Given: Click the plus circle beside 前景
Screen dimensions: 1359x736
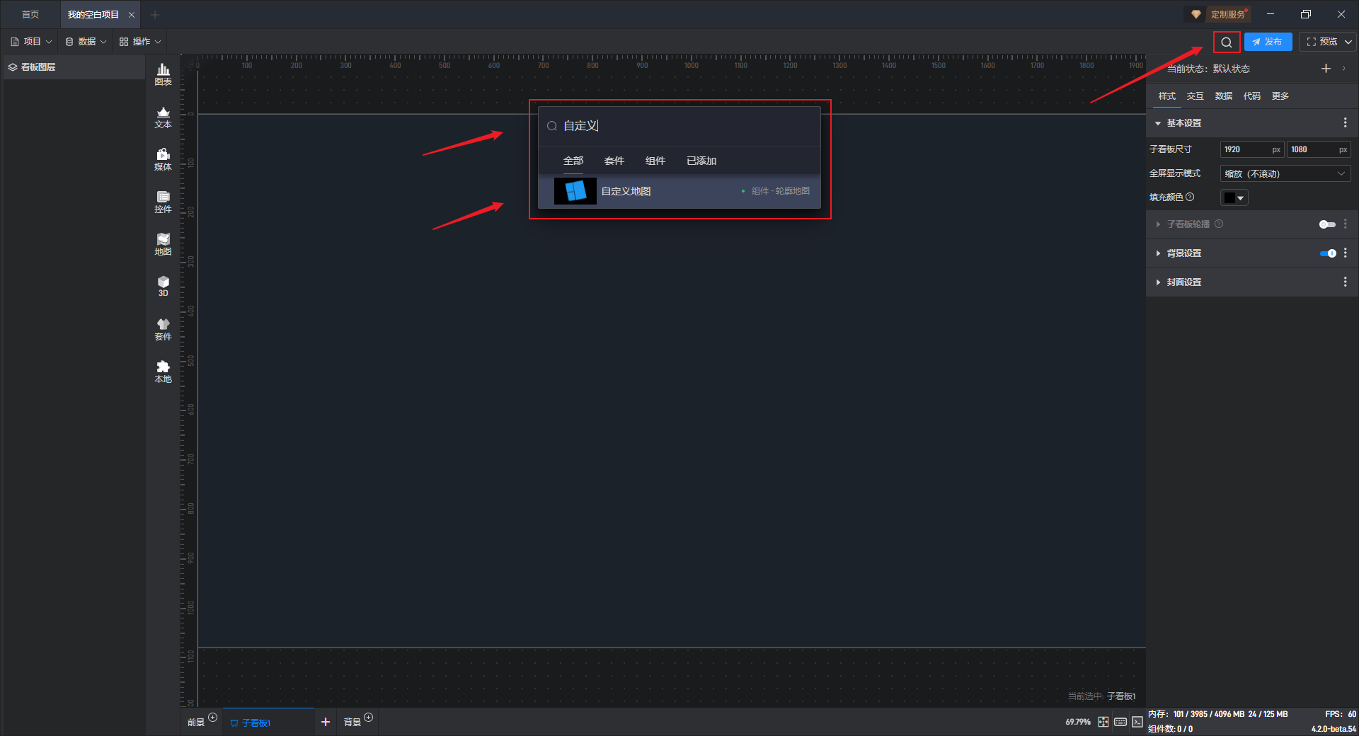Looking at the screenshot, I should click(x=212, y=718).
